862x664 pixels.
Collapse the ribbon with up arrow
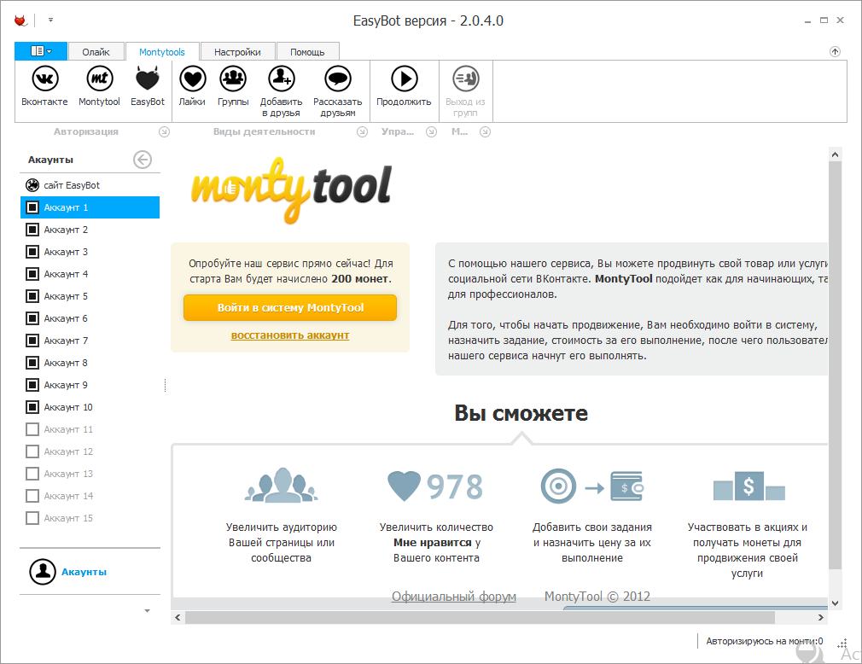(x=835, y=52)
